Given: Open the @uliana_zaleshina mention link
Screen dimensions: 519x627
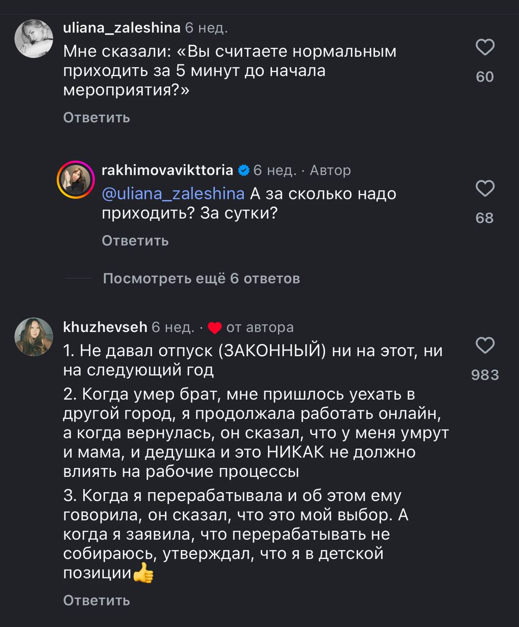Looking at the screenshot, I should click(173, 194).
